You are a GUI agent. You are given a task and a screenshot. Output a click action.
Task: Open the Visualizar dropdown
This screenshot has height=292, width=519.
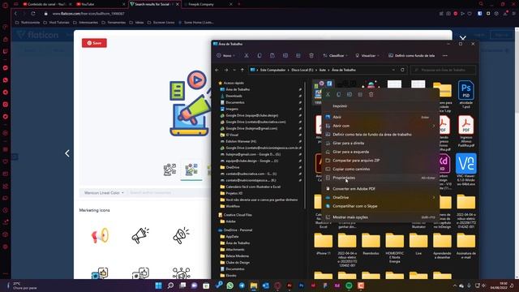[367, 56]
